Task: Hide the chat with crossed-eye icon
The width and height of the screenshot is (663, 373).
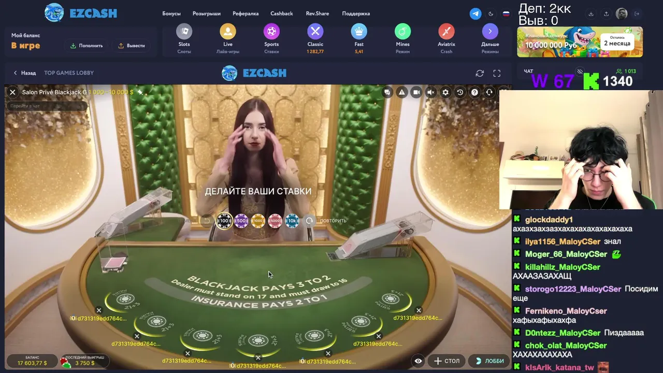Action: pos(580,71)
